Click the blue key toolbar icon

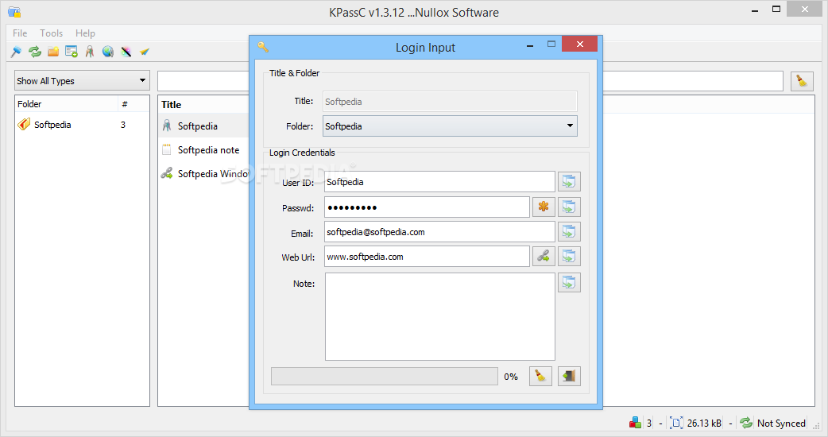pyautogui.click(x=16, y=52)
